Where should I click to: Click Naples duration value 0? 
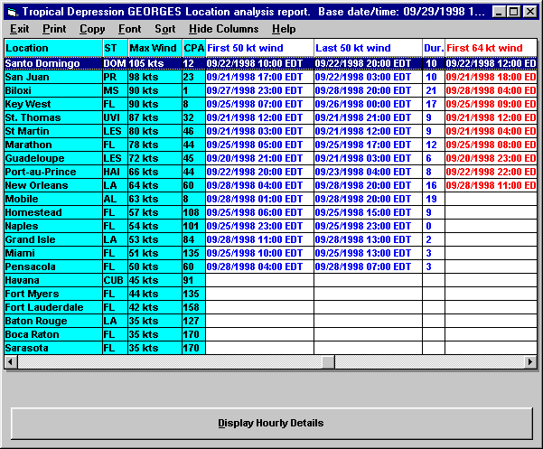tap(434, 226)
